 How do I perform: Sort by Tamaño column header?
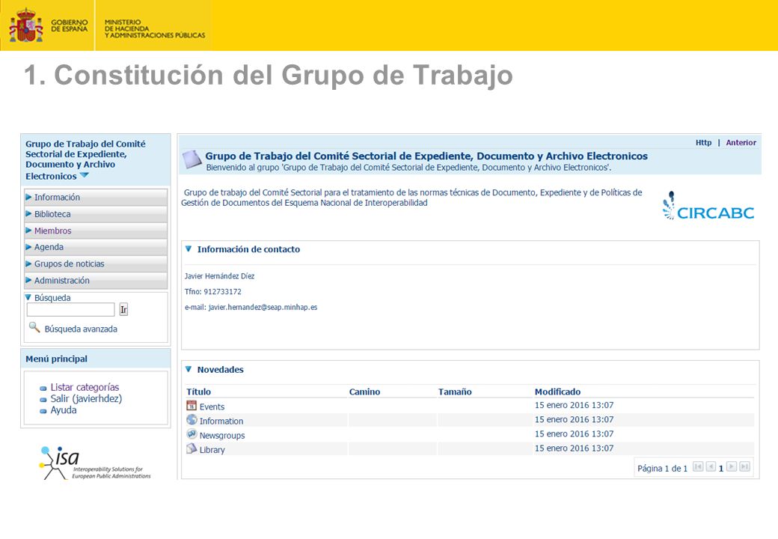(x=455, y=392)
